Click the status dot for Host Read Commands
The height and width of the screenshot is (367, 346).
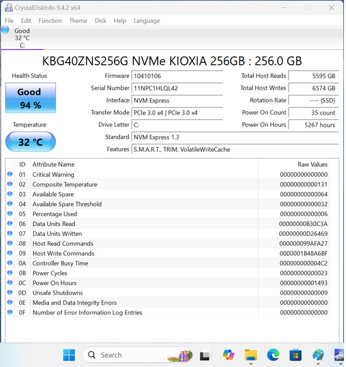point(10,243)
